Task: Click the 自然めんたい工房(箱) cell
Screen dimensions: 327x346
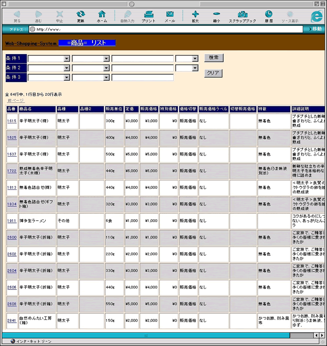Action: pos(37,321)
